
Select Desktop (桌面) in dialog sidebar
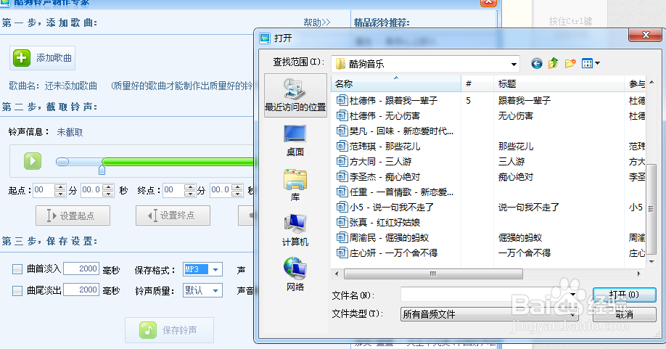pos(295,141)
